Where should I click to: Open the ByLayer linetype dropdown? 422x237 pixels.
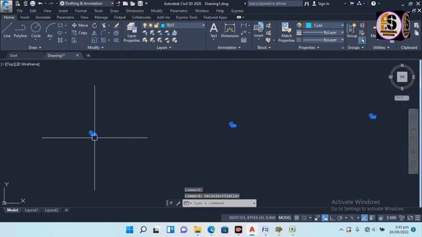pos(342,39)
